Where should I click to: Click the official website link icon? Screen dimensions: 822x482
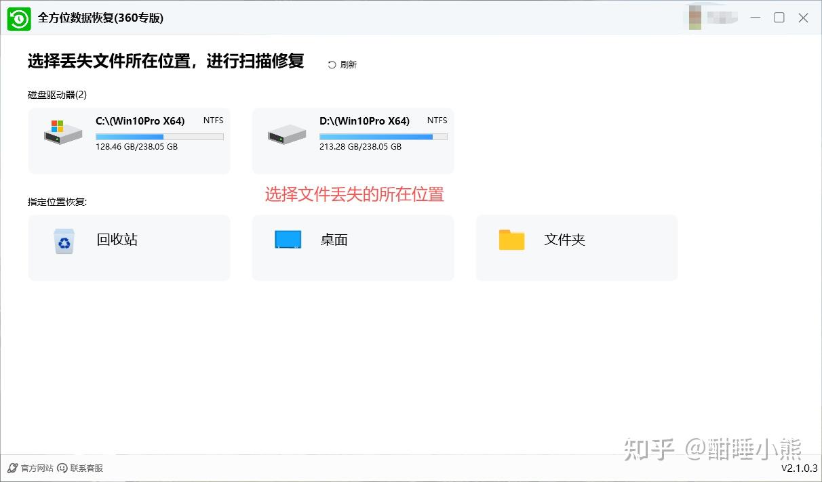point(12,468)
